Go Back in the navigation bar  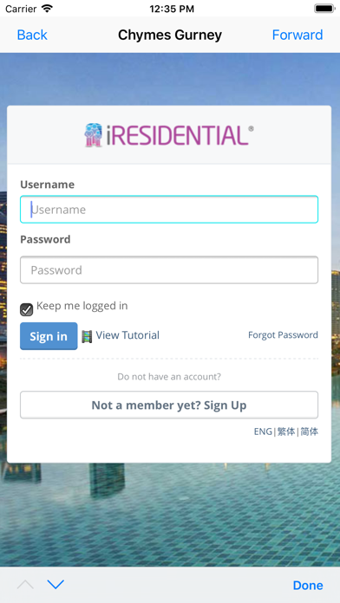[32, 35]
